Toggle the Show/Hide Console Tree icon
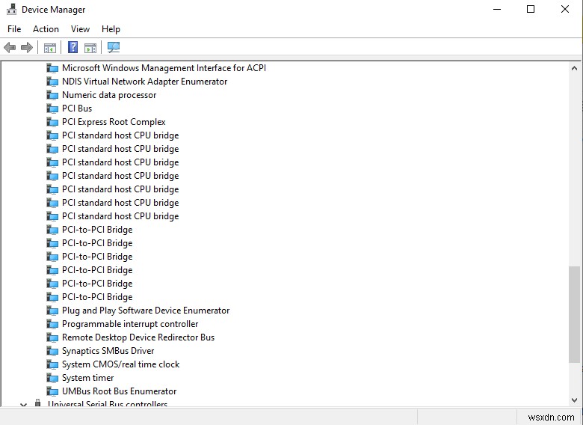The width and height of the screenshot is (583, 425). pos(50,48)
